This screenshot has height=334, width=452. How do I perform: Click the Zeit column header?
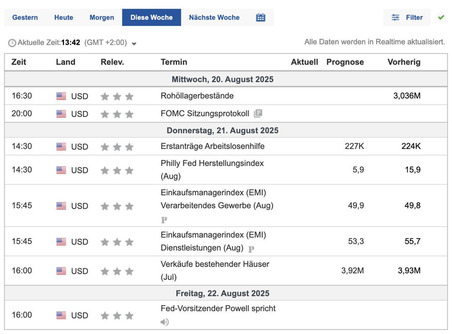[x=19, y=62]
